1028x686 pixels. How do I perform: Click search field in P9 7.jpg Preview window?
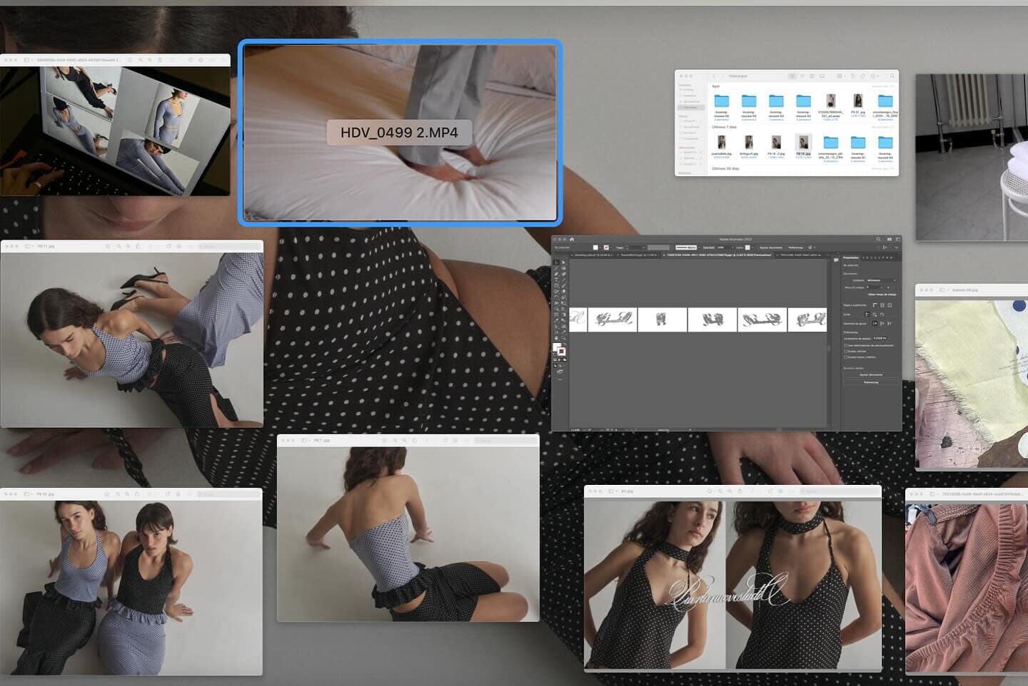point(506,441)
